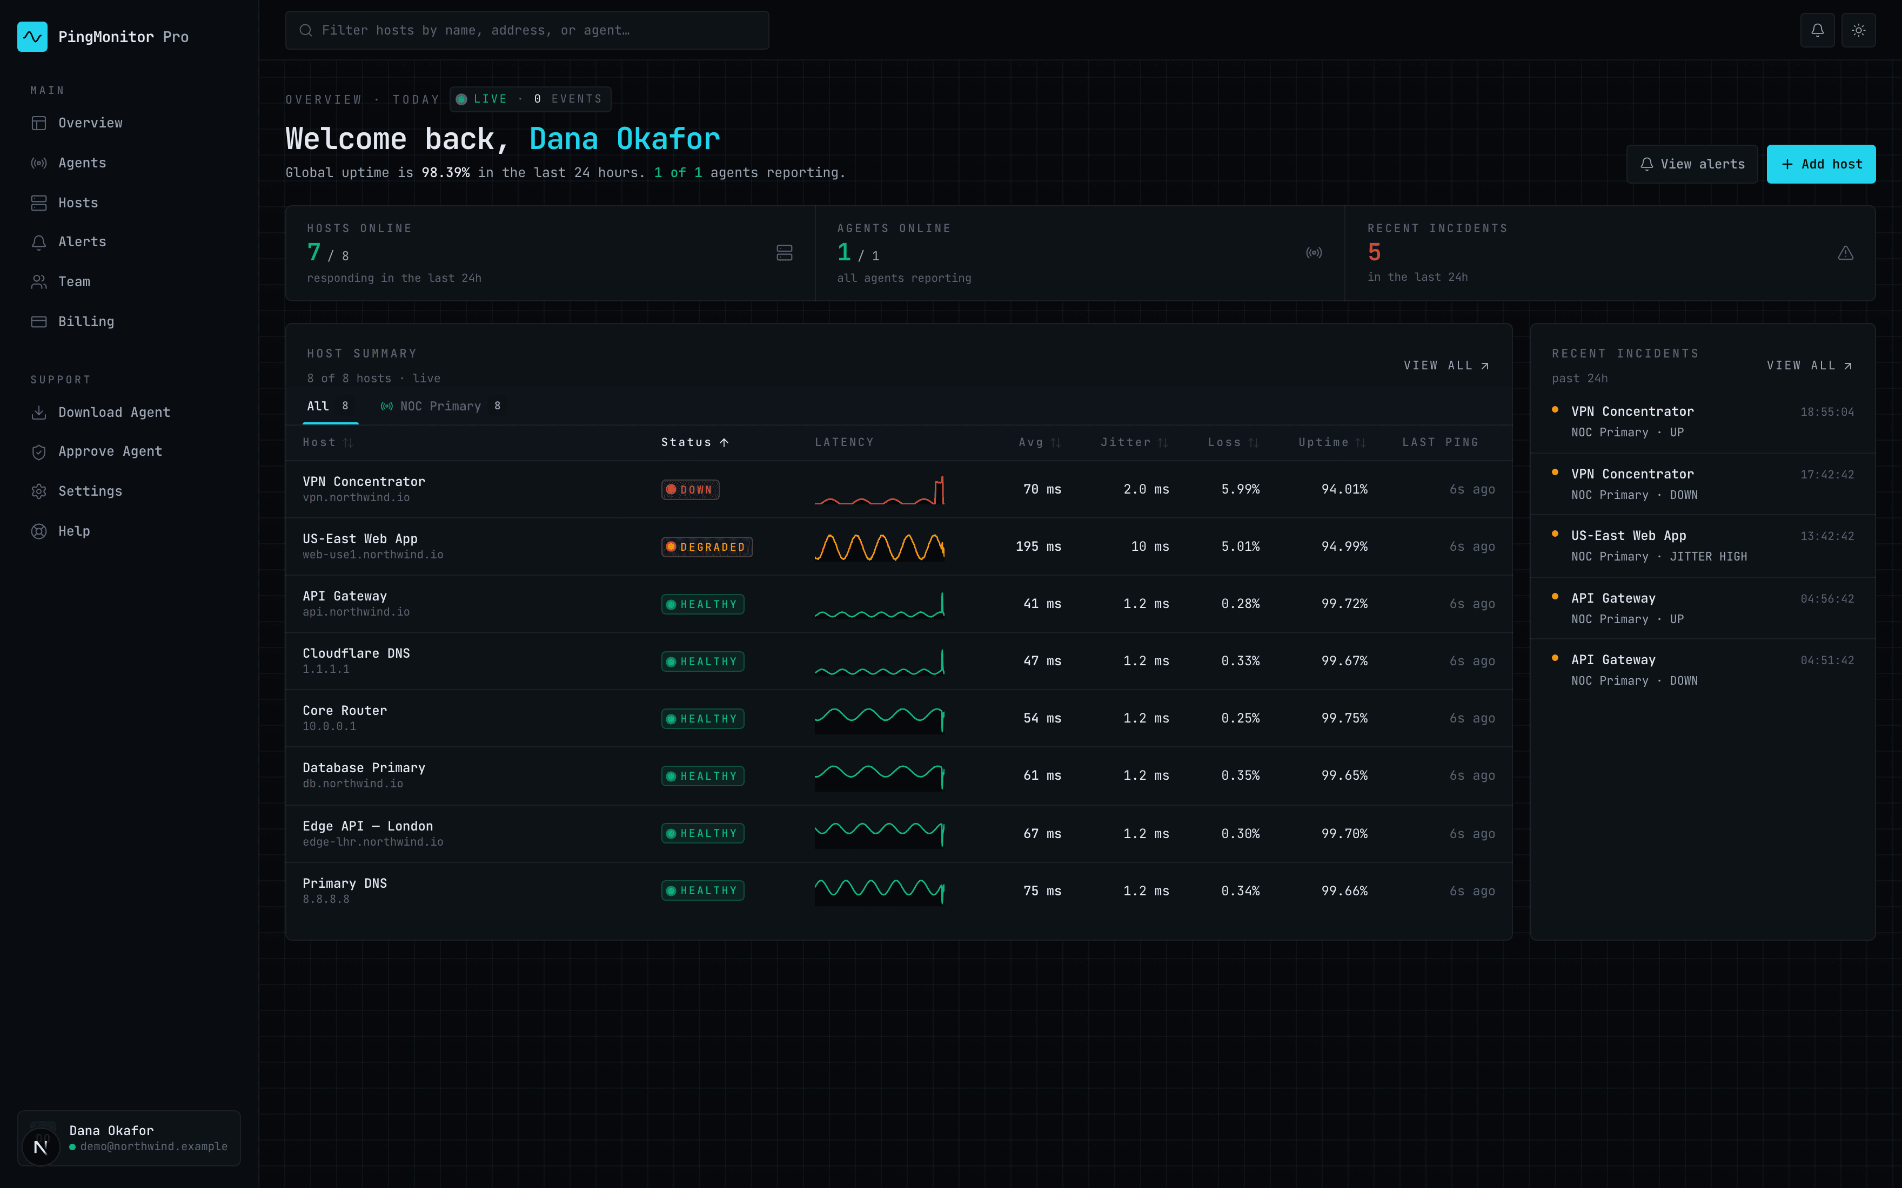This screenshot has width=1902, height=1188.
Task: Open the VPN Concentrator host row
Action: pyautogui.click(x=899, y=489)
